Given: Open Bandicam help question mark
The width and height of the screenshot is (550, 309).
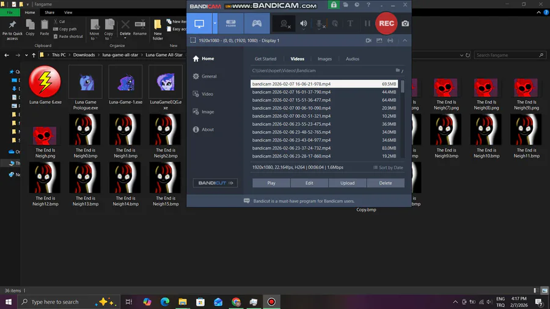Looking at the screenshot, I should pyautogui.click(x=369, y=5).
